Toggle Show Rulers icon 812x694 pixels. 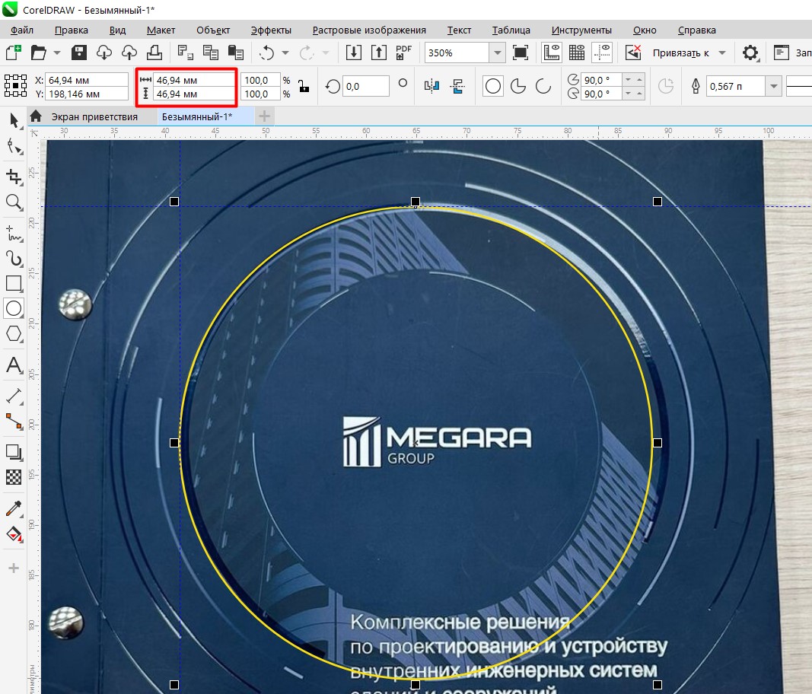point(552,53)
